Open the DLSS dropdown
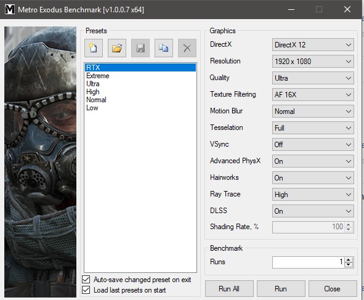364x300 pixels. tap(313, 211)
